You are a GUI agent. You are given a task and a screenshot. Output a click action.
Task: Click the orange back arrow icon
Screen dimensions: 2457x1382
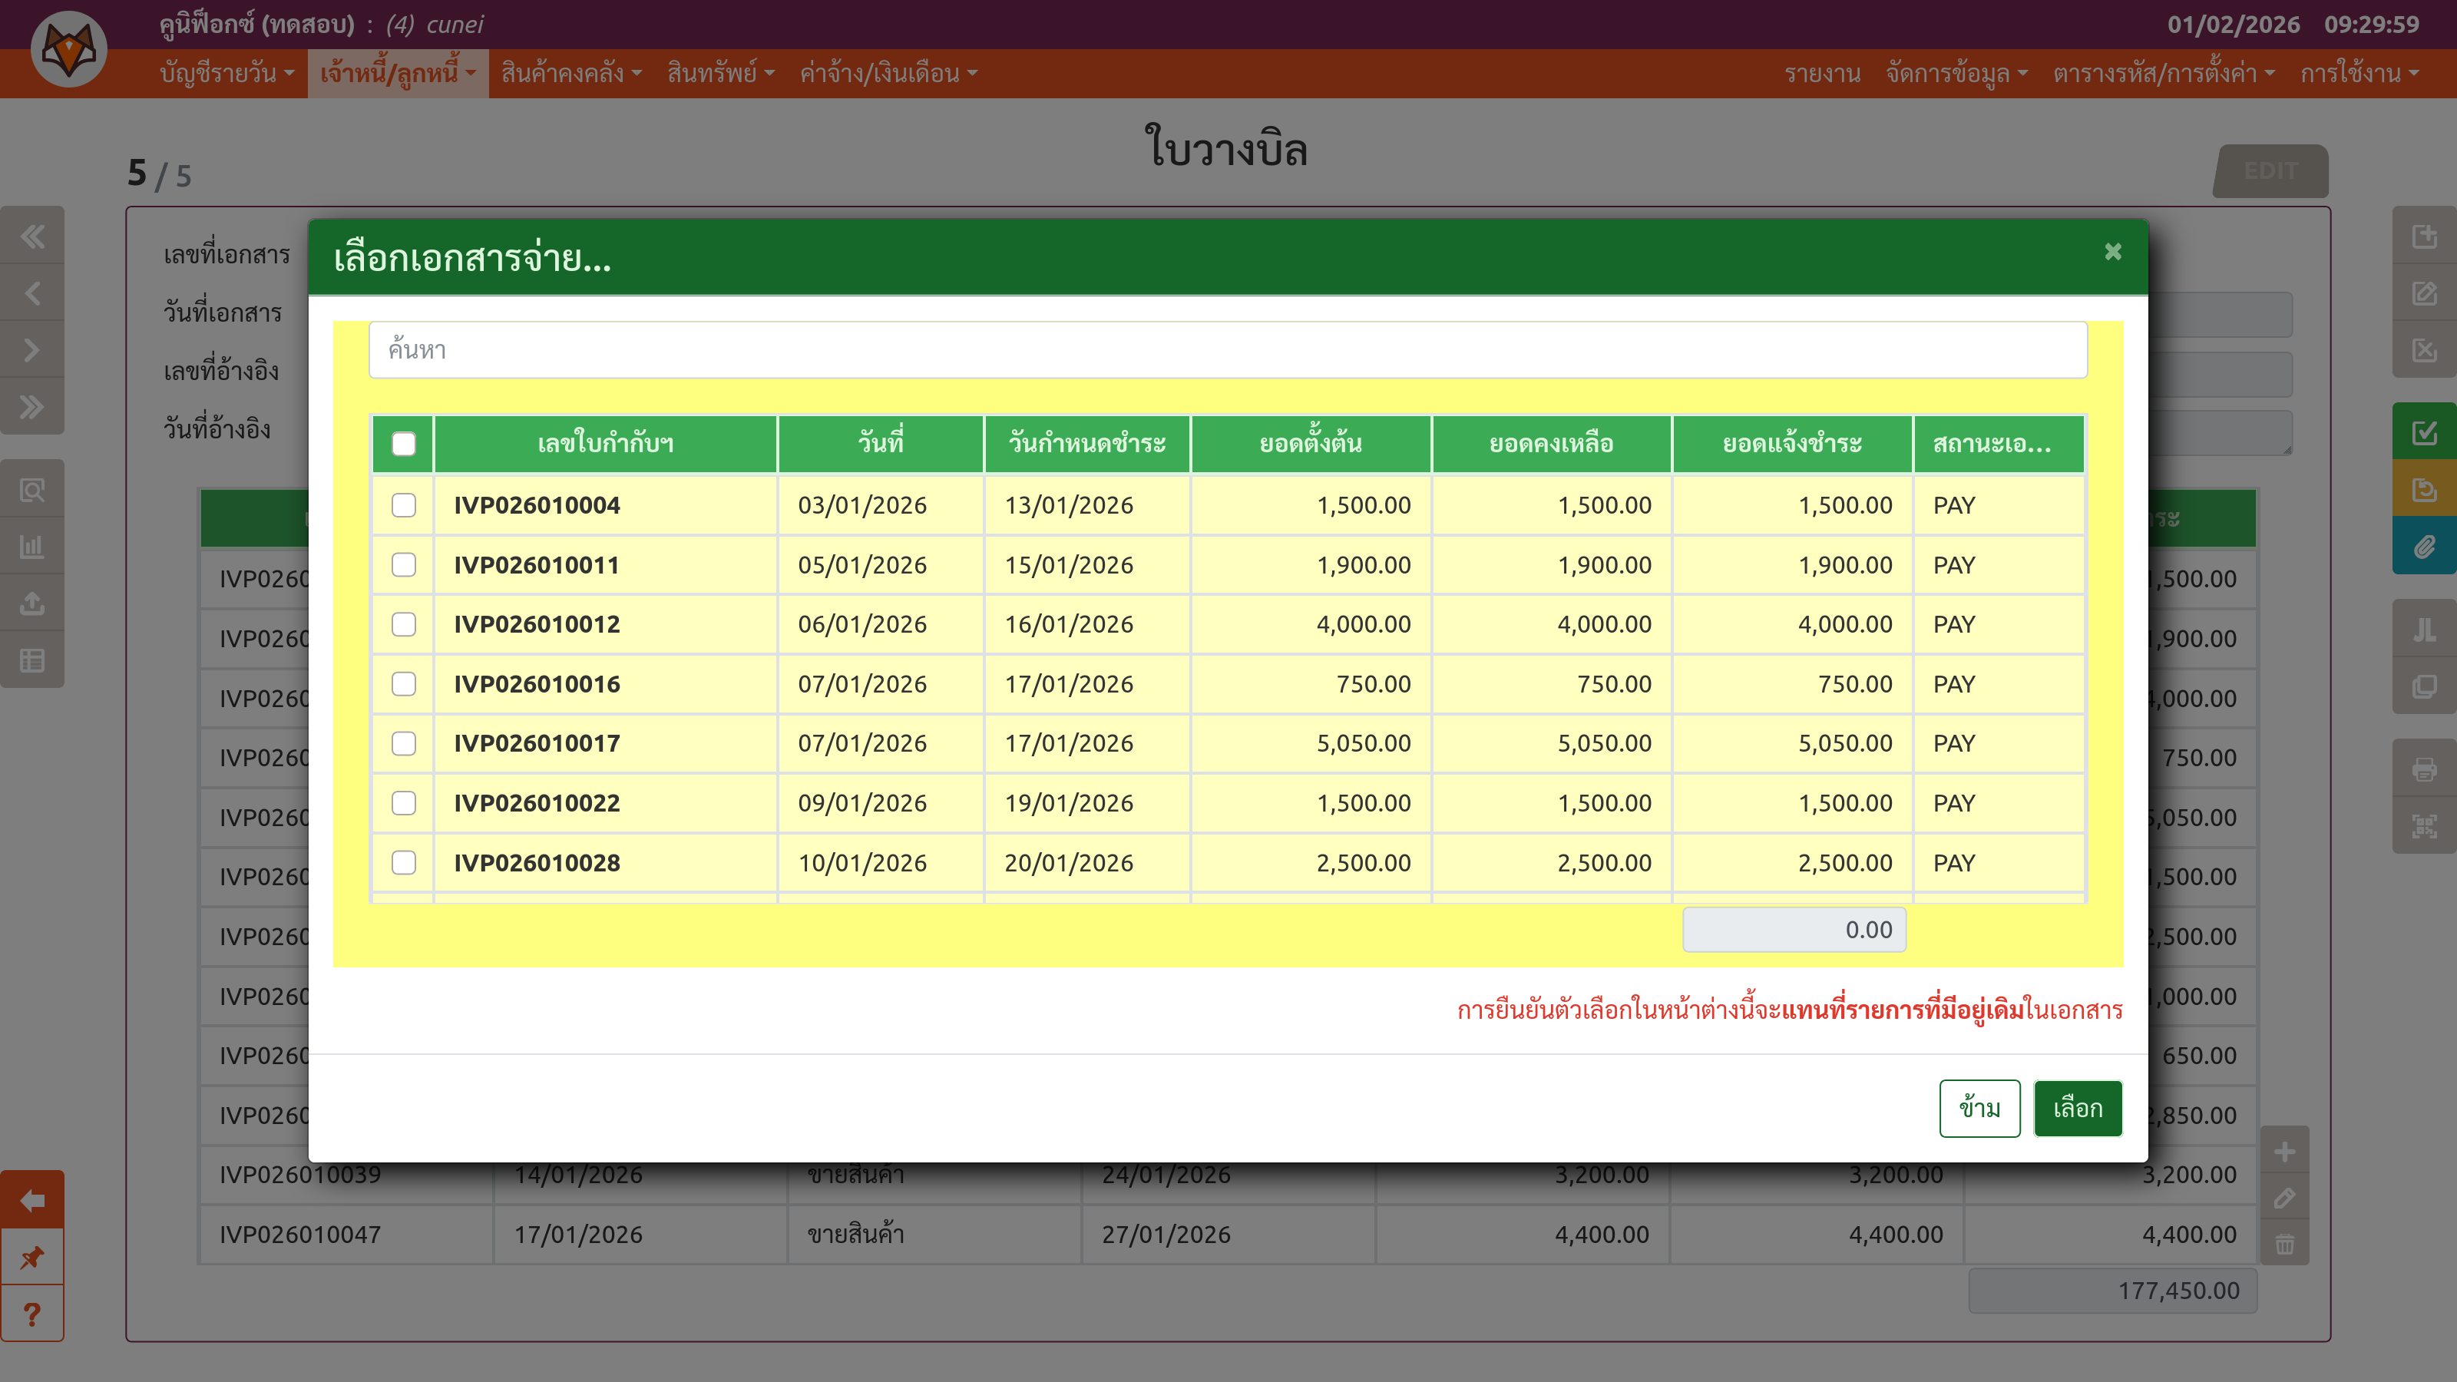pos(32,1200)
